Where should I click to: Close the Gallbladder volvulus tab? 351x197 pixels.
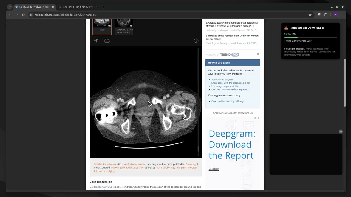pos(53,7)
